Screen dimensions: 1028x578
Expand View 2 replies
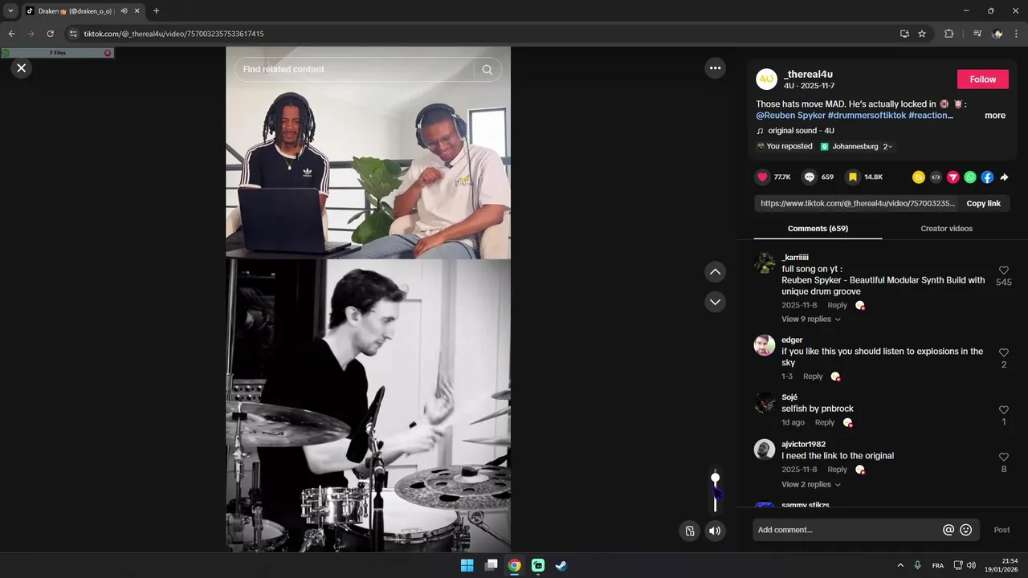(x=811, y=484)
